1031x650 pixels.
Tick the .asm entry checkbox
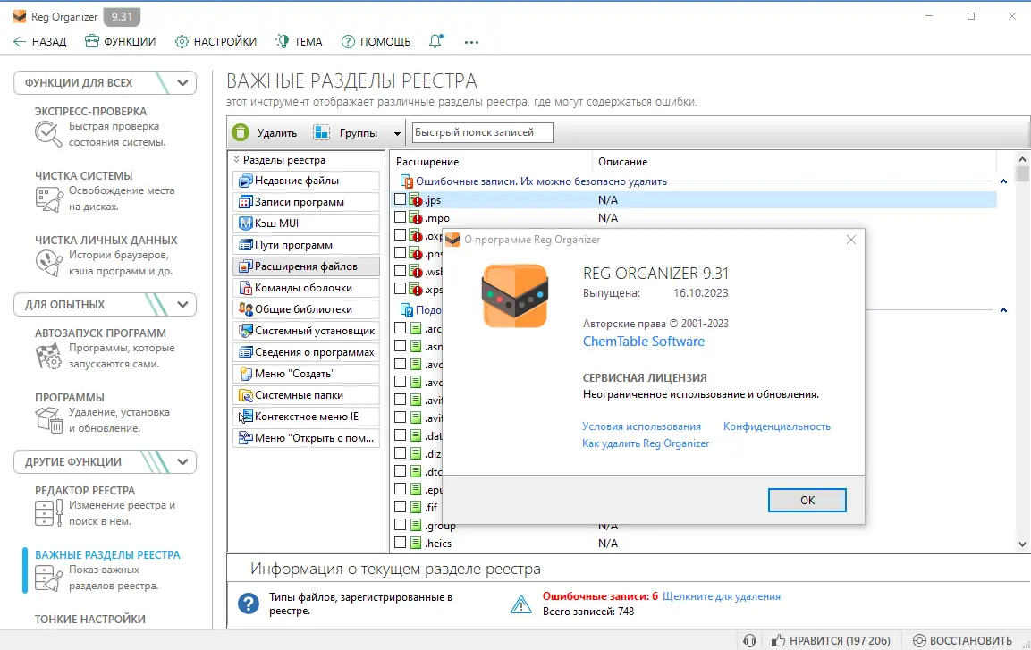(400, 346)
